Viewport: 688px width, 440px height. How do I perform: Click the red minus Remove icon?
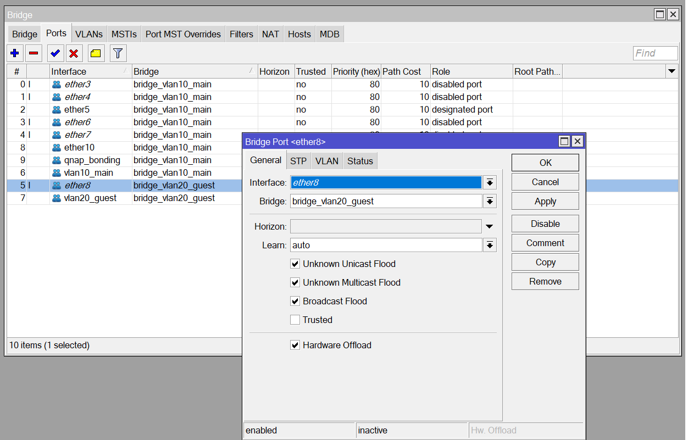34,53
